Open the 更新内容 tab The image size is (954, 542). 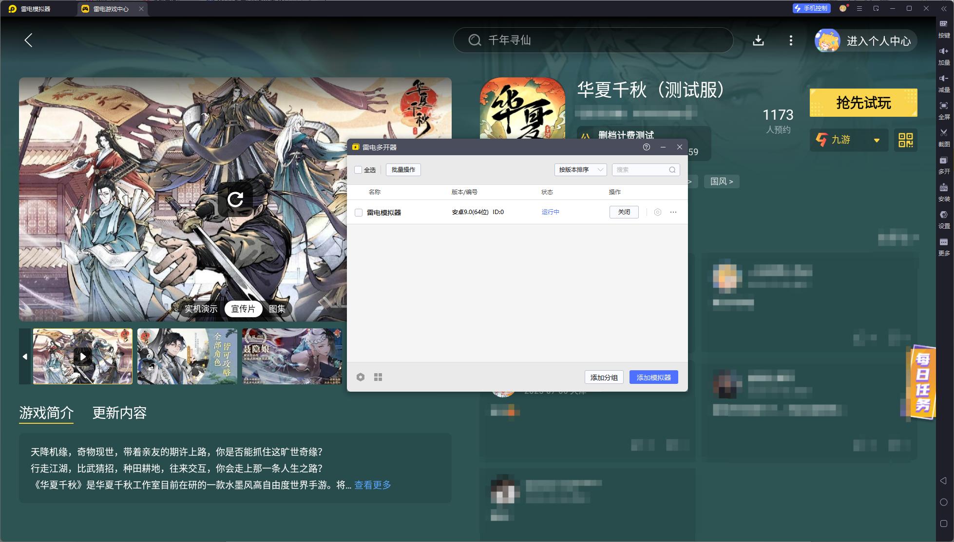click(119, 413)
